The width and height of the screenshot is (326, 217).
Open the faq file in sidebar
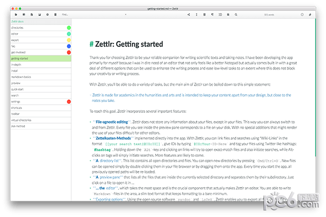41,46
